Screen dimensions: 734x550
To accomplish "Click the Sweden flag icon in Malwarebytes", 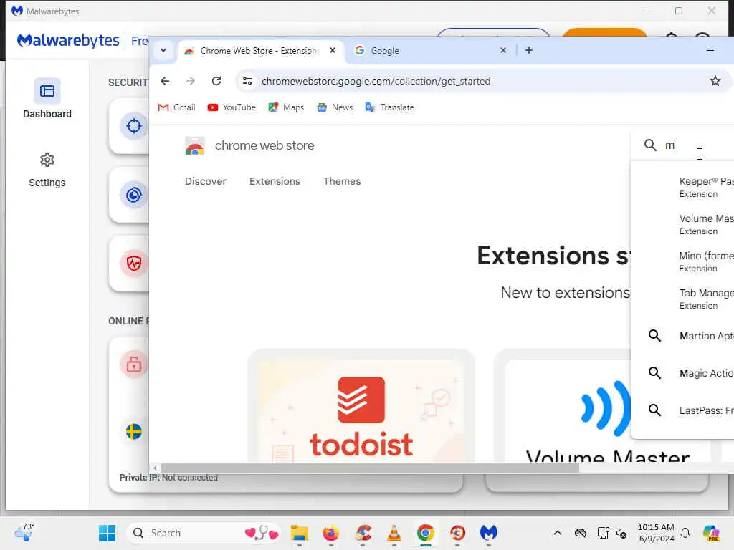I will [134, 432].
